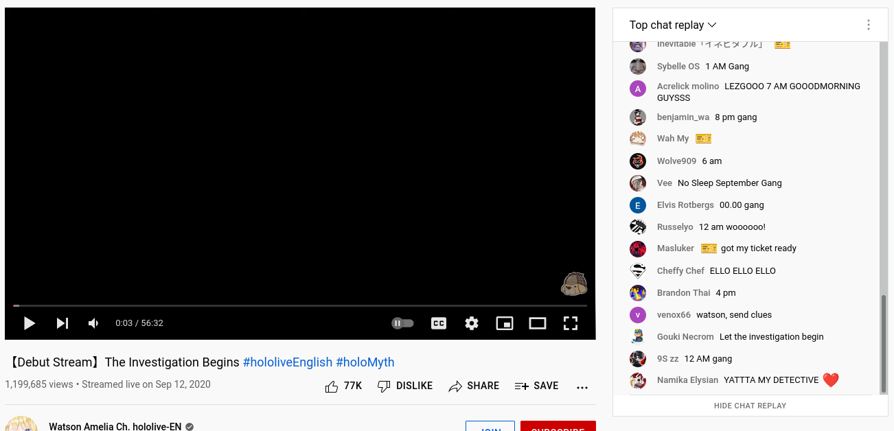Image resolution: width=894 pixels, height=431 pixels.
Task: Click benjamin_wa avatar in chat
Action: pos(638,117)
